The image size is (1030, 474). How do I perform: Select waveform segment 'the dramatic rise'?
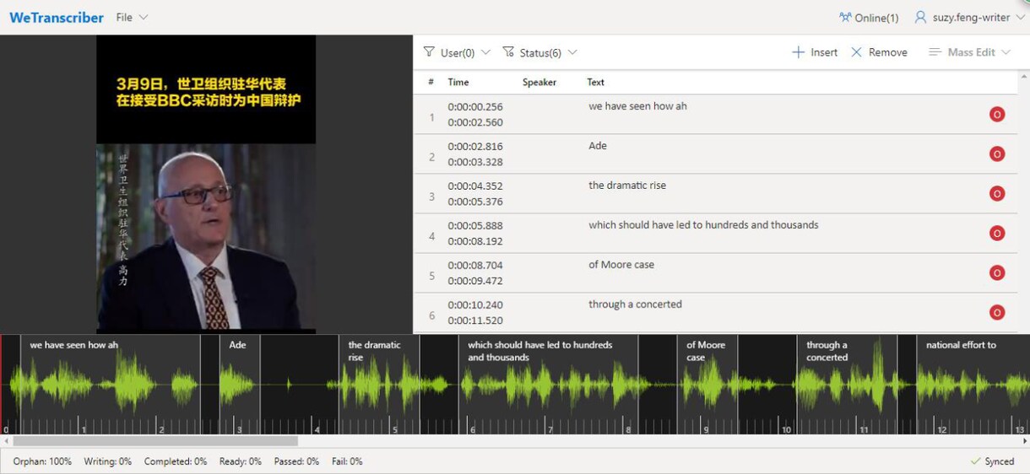[x=380, y=385]
